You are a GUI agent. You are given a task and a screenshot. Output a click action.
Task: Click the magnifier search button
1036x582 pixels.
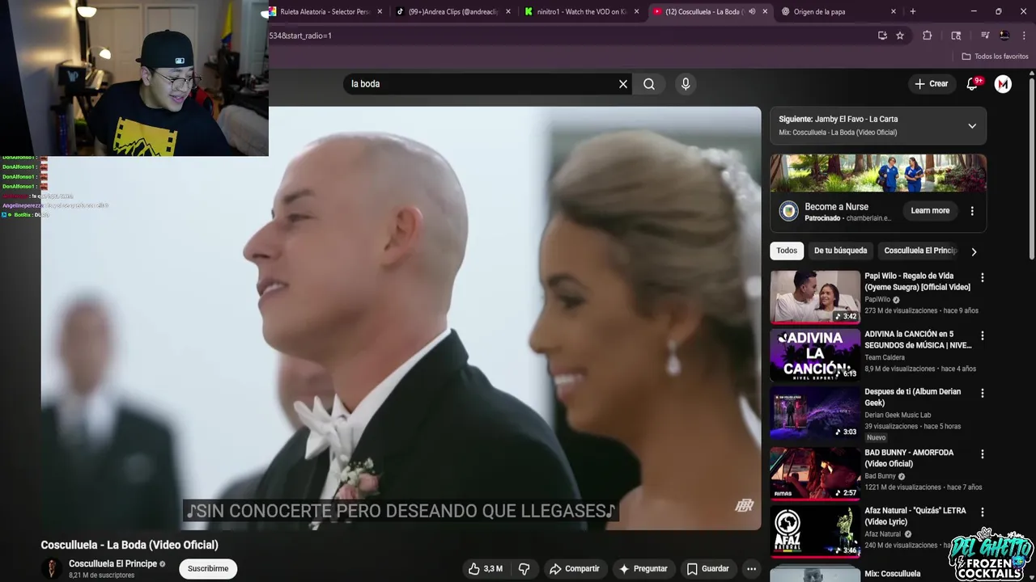pyautogui.click(x=649, y=84)
